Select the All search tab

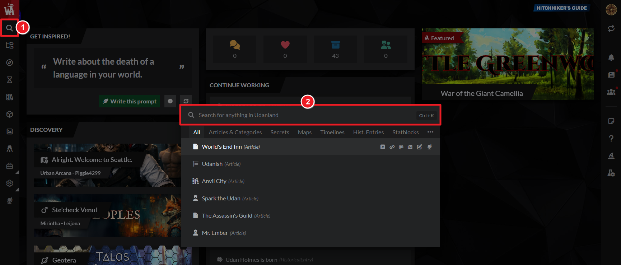(197, 132)
